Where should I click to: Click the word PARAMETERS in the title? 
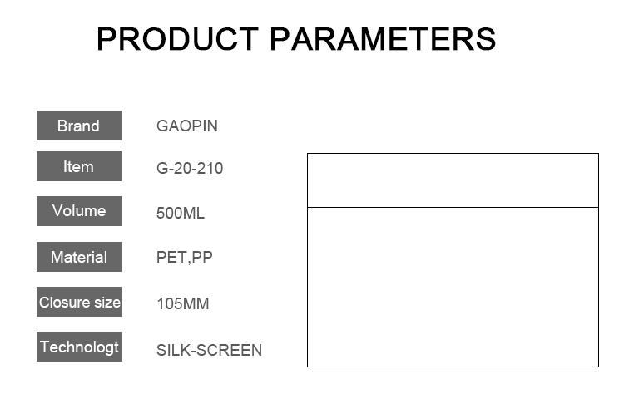coord(383,39)
